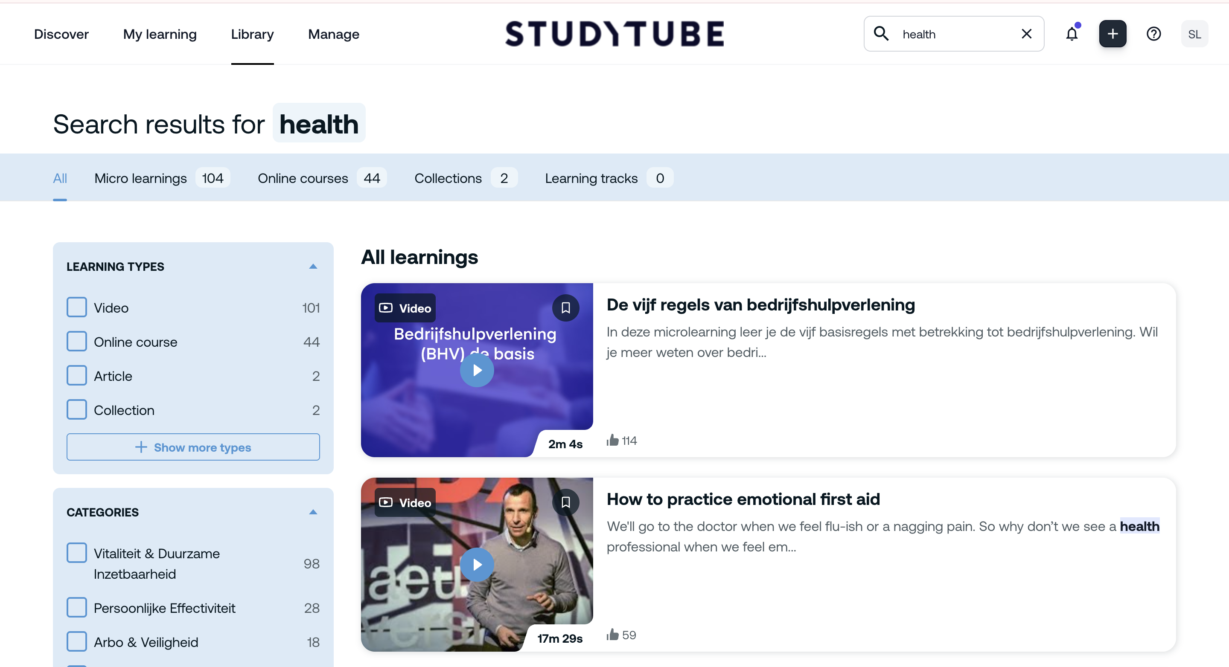Bookmark the bedrijfshulpverlening video
This screenshot has width=1229, height=667.
[x=565, y=308]
